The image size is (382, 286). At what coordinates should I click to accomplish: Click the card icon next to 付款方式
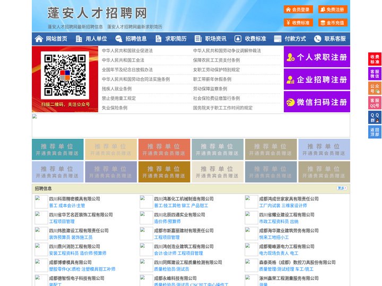(277, 39)
